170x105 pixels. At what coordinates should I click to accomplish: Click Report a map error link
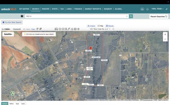coord(163,100)
